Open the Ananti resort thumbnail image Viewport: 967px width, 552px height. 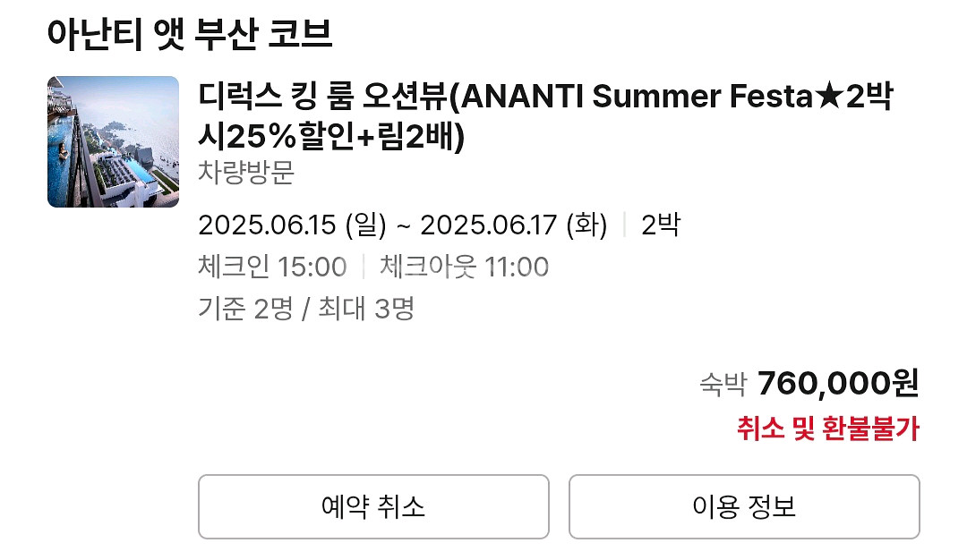click(x=113, y=141)
